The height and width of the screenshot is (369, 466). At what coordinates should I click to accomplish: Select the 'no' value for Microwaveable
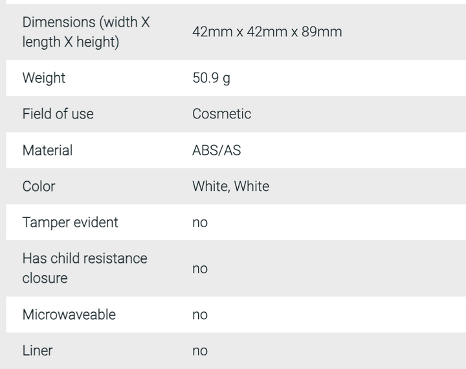pos(200,315)
